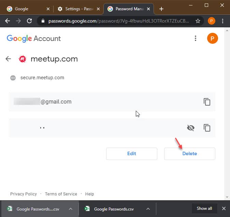This screenshot has height=217, width=230.
Task: Delete the meetup.com saved password
Action: (190, 154)
